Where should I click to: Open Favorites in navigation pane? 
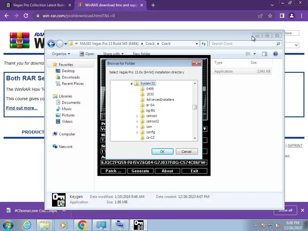66,65
